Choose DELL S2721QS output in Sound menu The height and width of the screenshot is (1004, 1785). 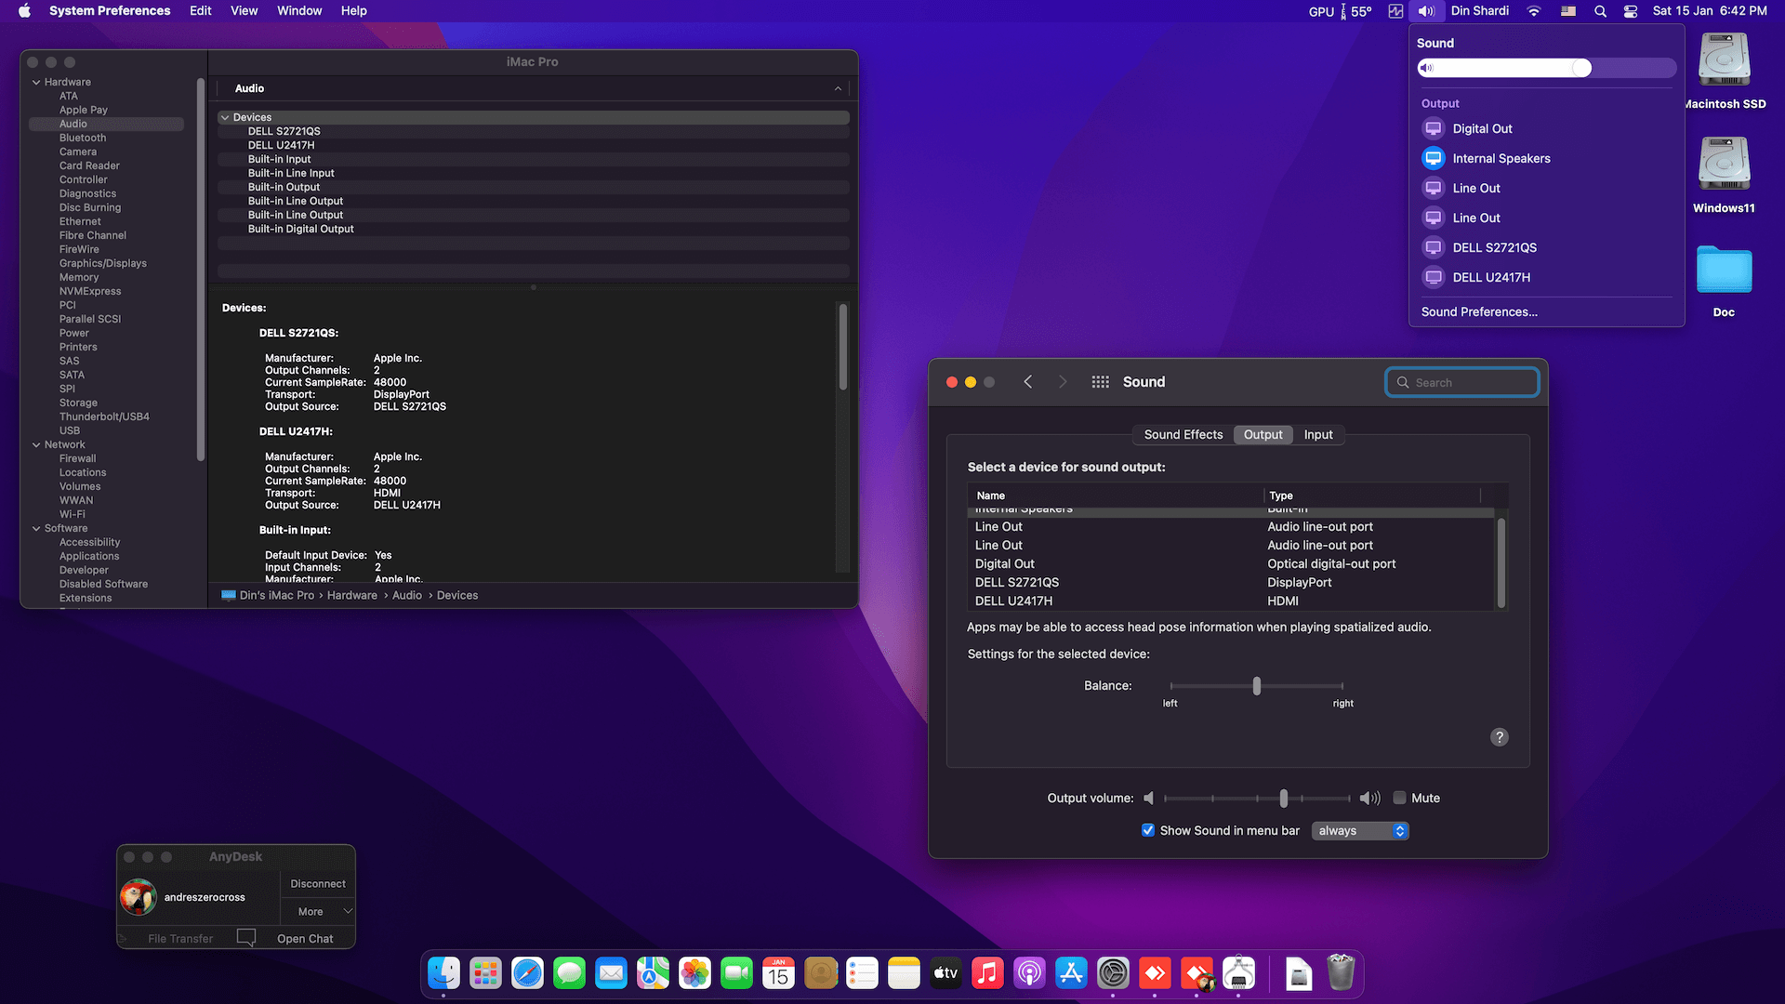point(1492,247)
